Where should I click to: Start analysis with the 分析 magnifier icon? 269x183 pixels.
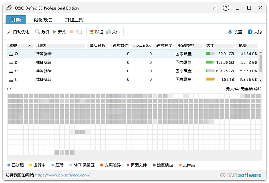coord(37,32)
